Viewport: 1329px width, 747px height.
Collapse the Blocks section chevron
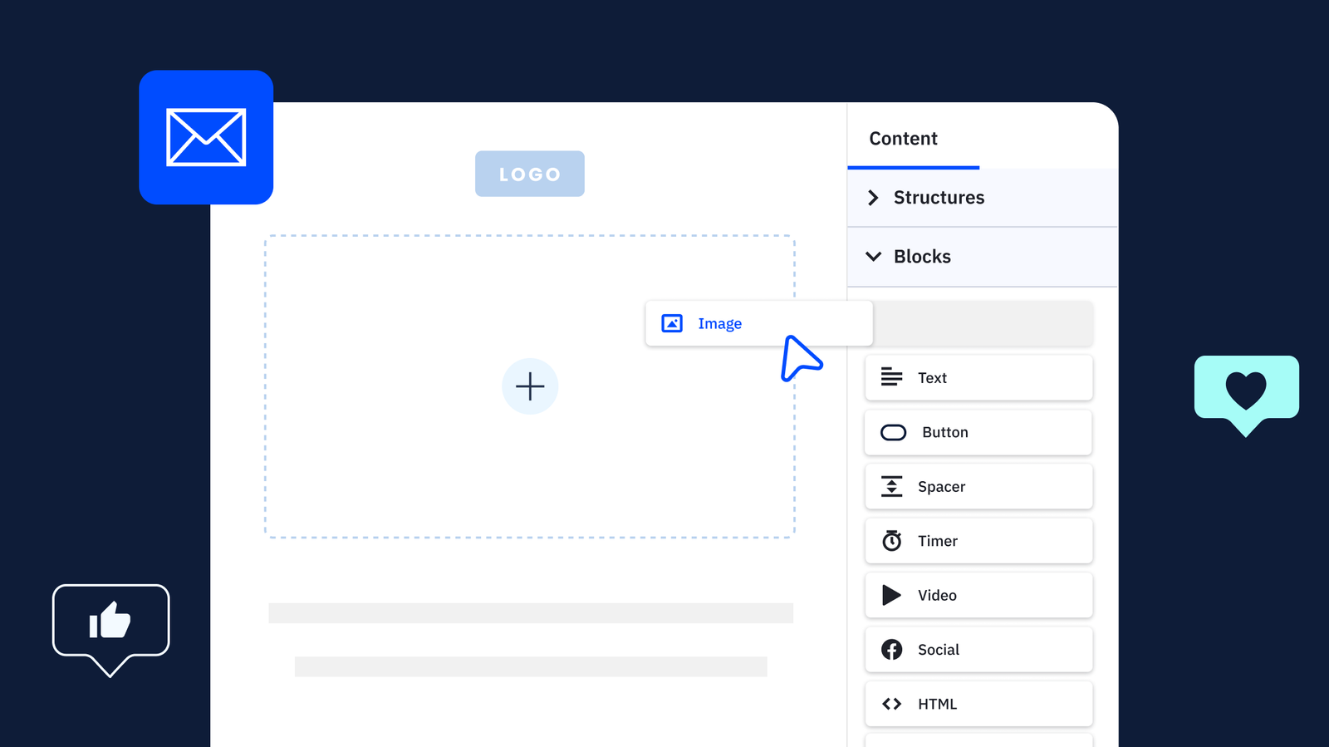coord(873,257)
